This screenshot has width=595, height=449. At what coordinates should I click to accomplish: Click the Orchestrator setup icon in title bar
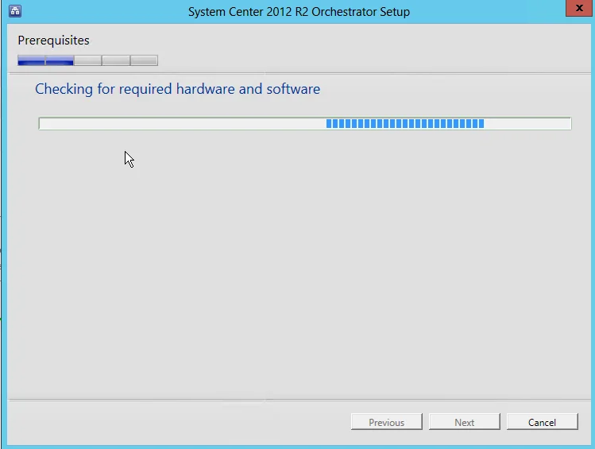coord(15,11)
